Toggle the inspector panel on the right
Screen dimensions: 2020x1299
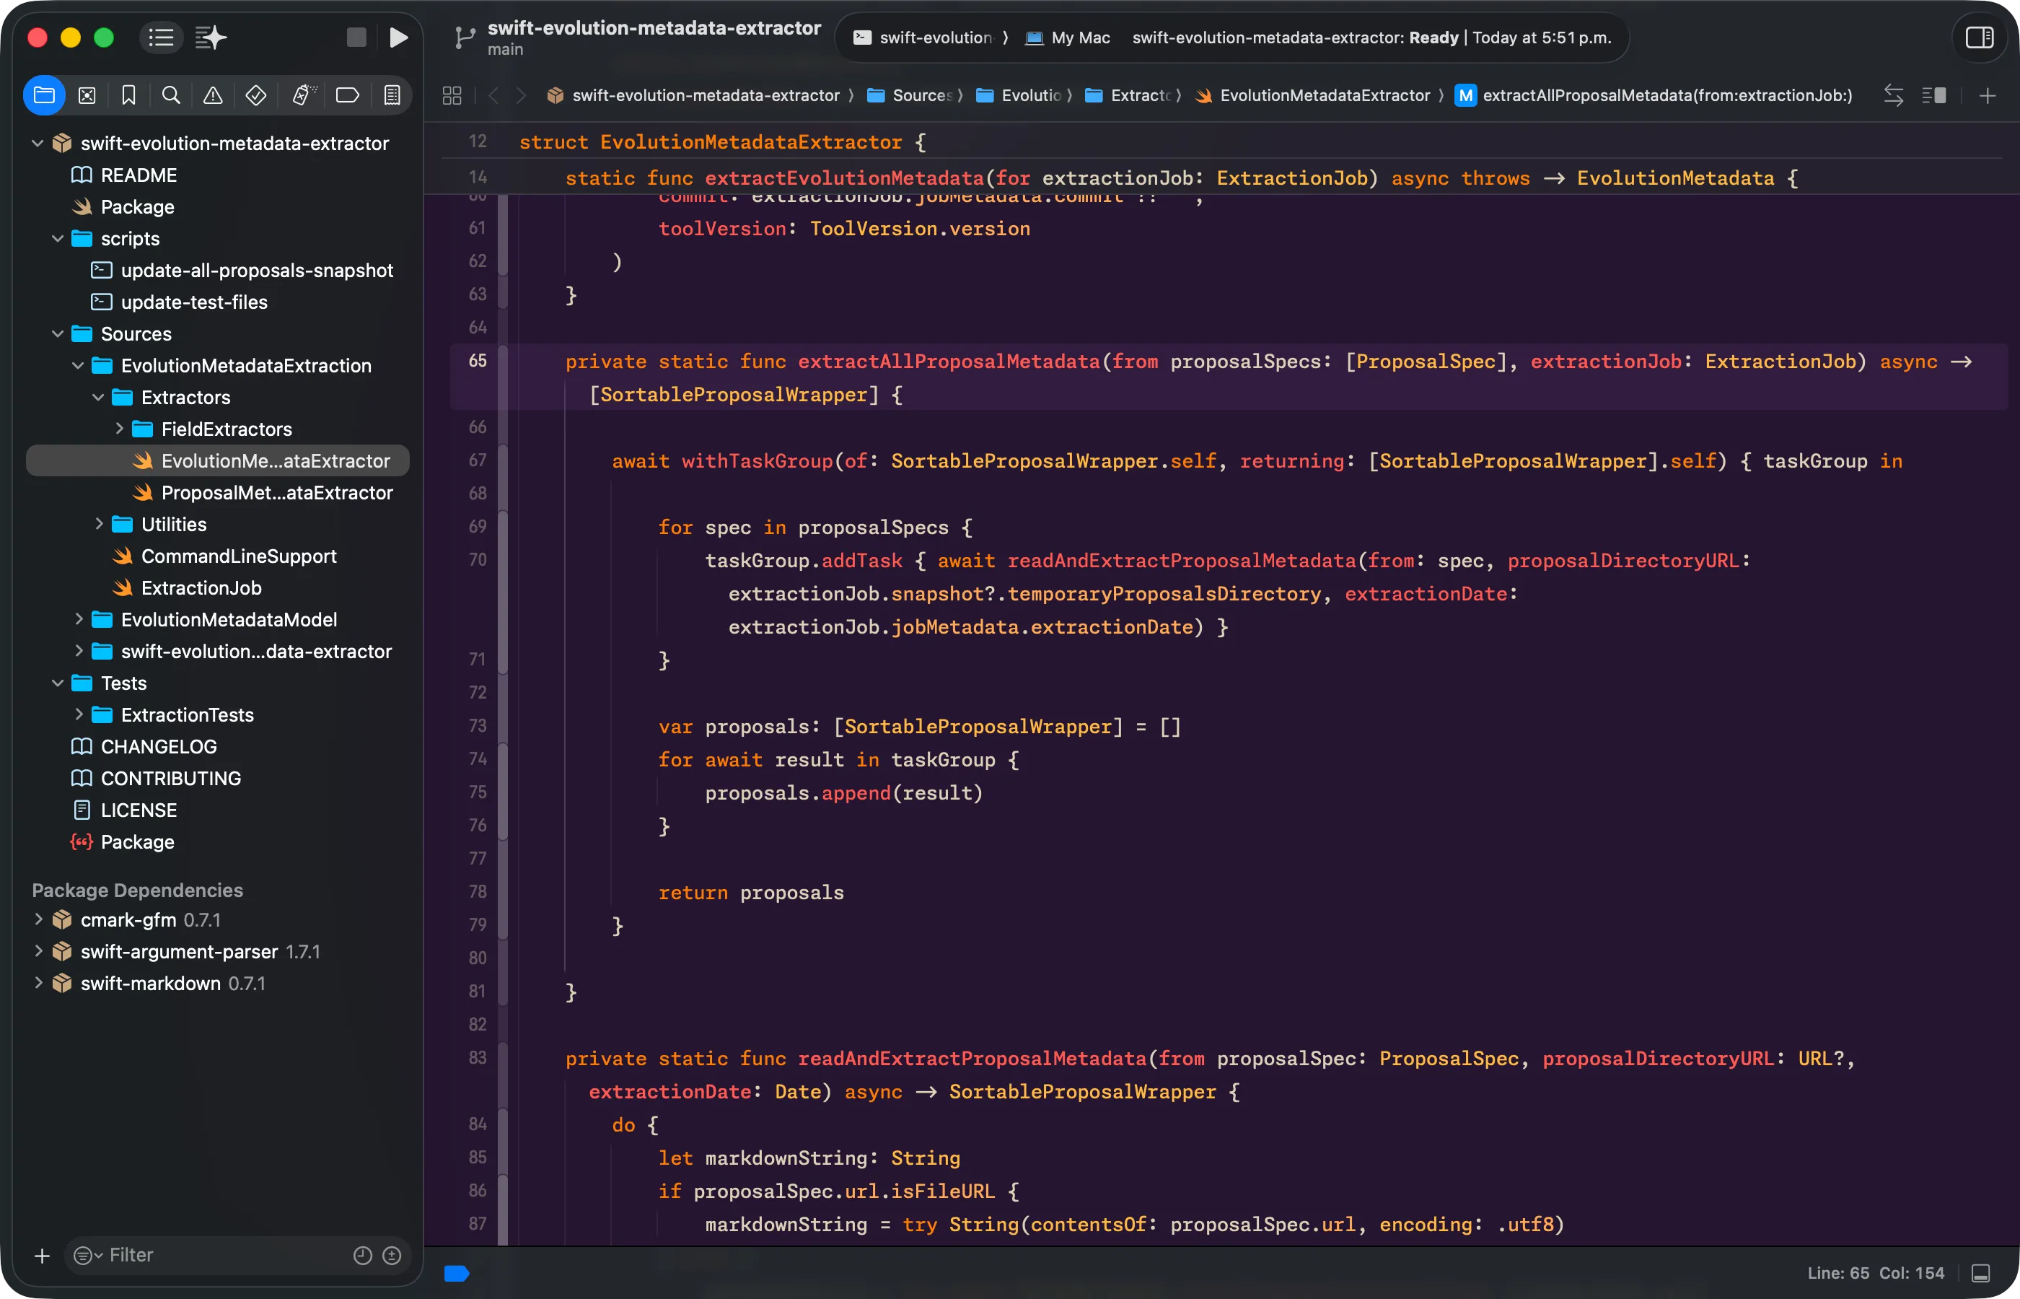tap(1979, 37)
